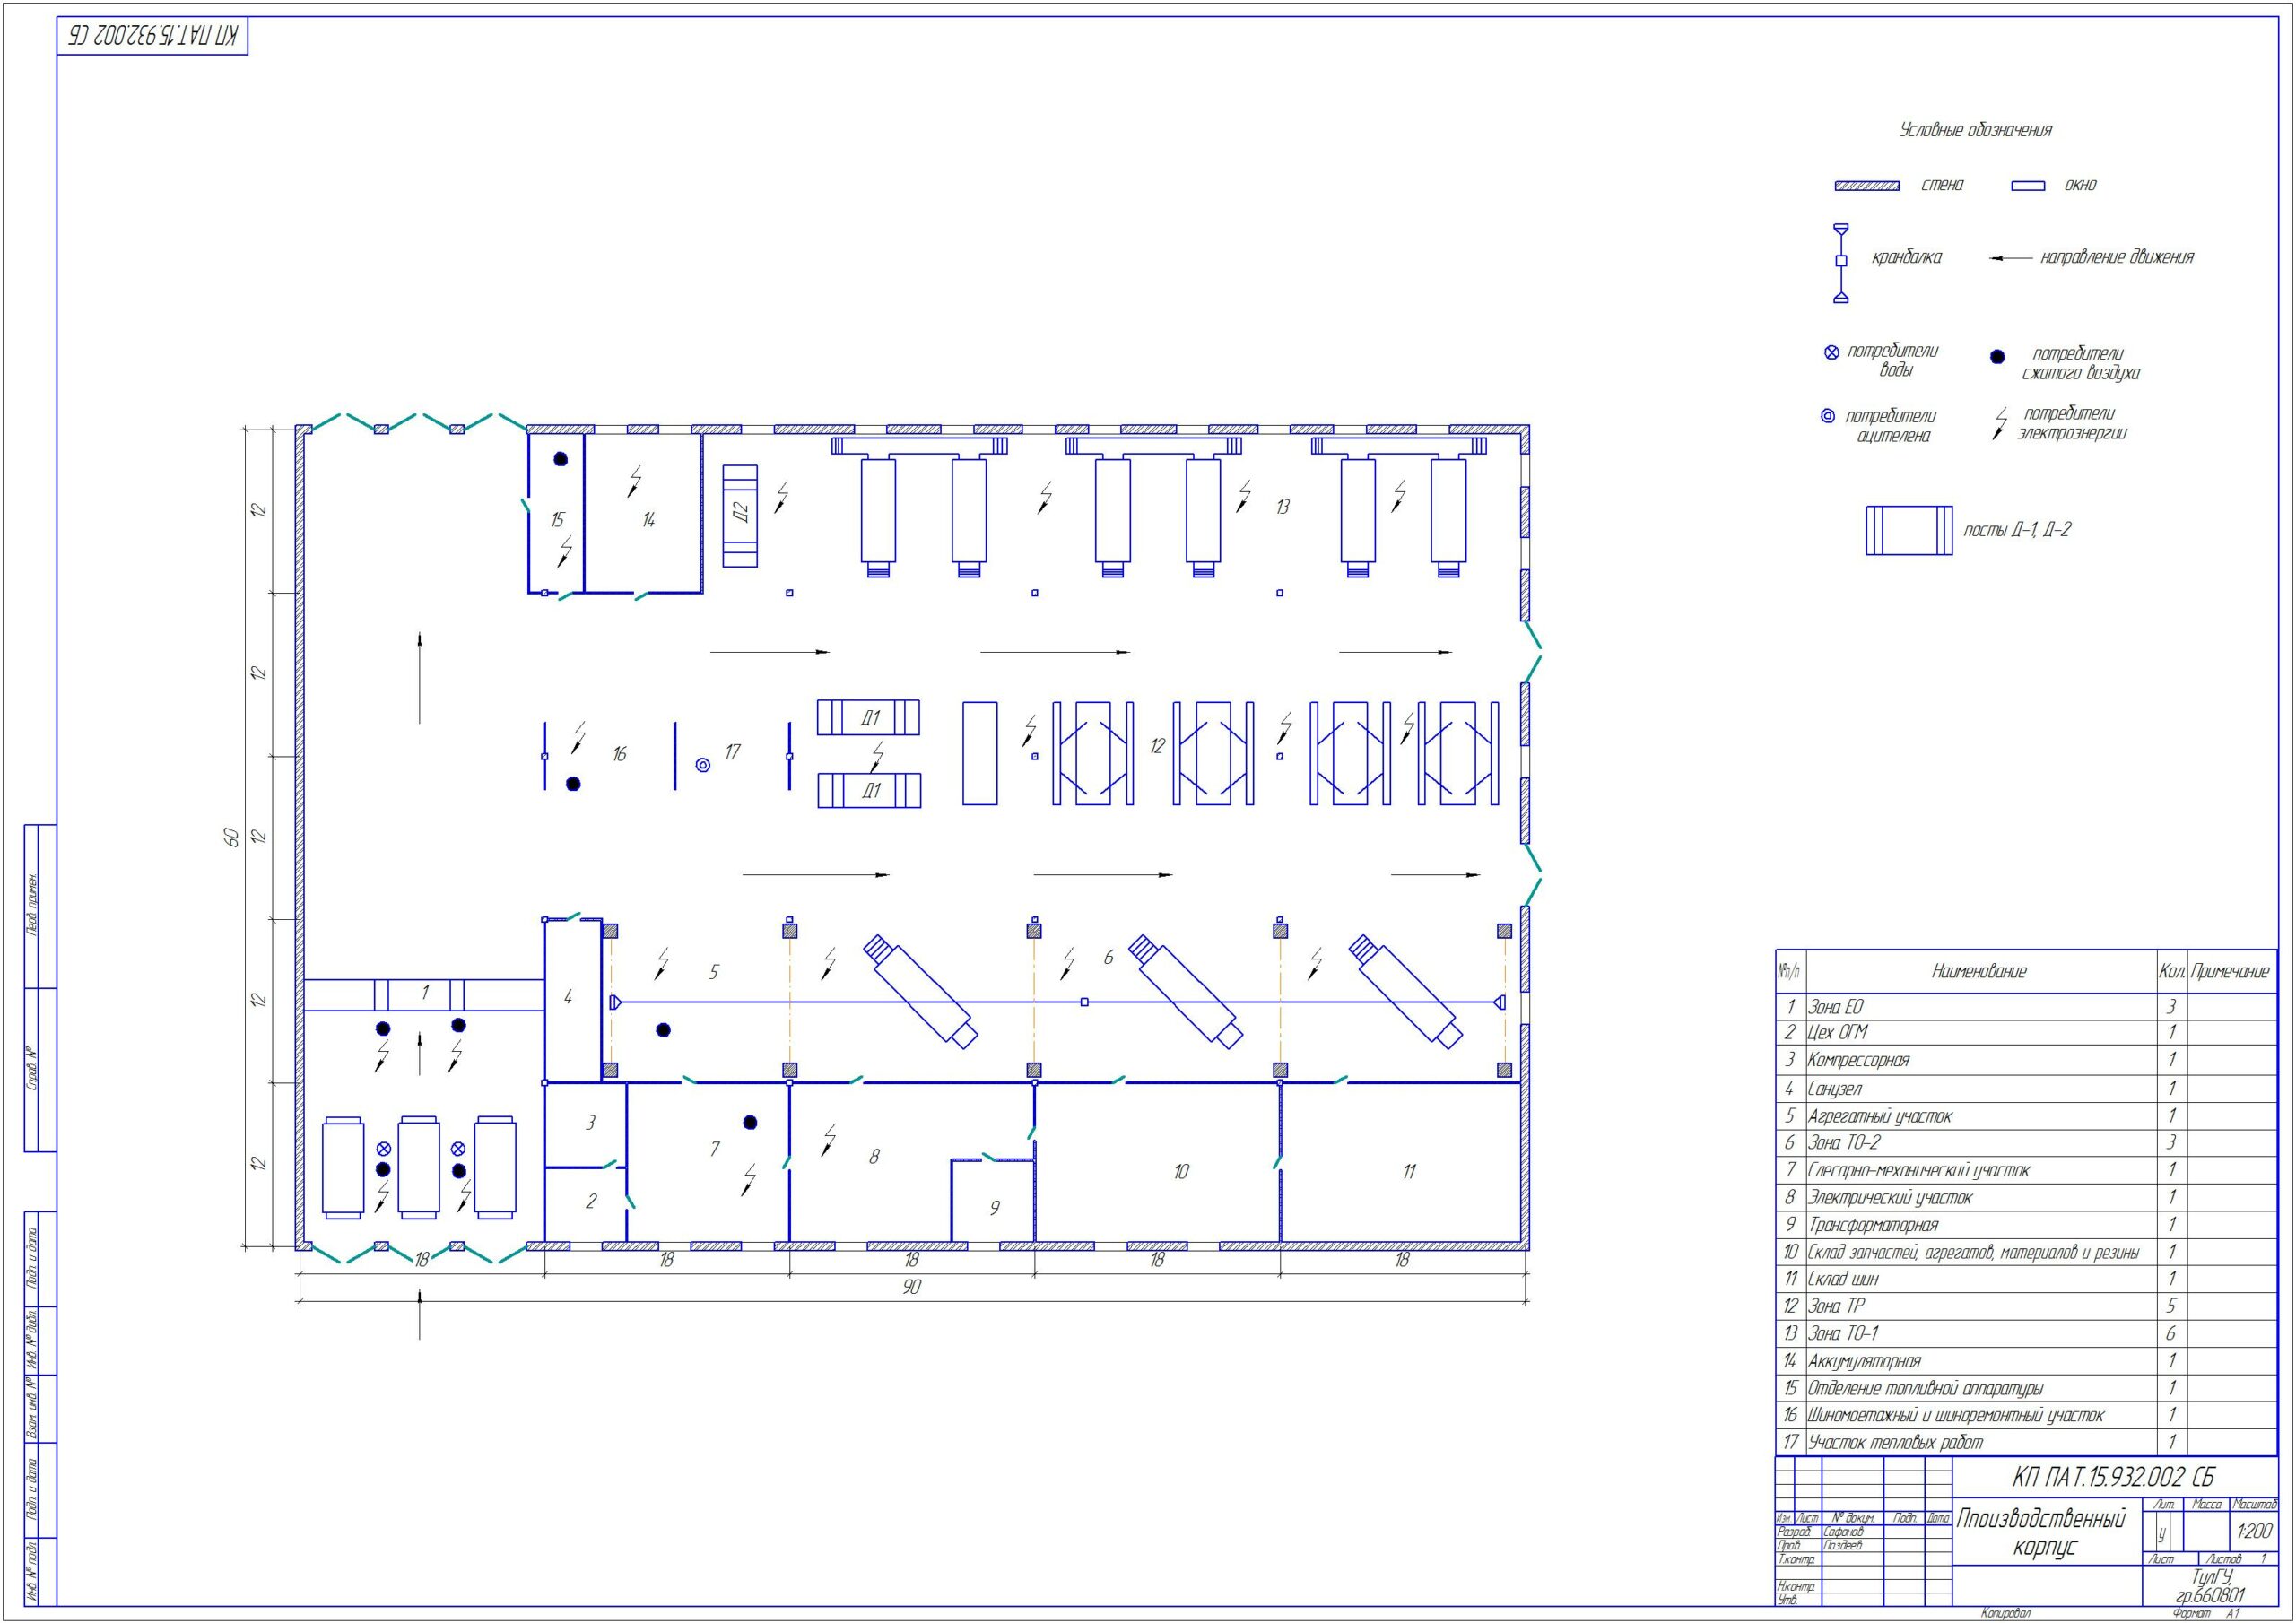Viewport: 2296px width, 1623px height.
Task: Select the кранбалка crane beam legend symbol
Action: (x=1841, y=263)
